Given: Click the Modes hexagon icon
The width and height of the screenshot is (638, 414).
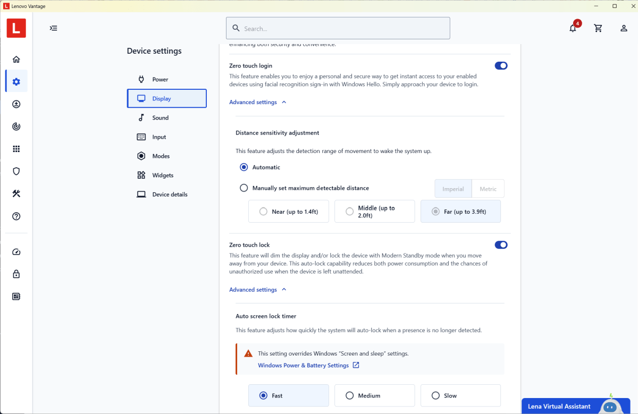Looking at the screenshot, I should 141,156.
